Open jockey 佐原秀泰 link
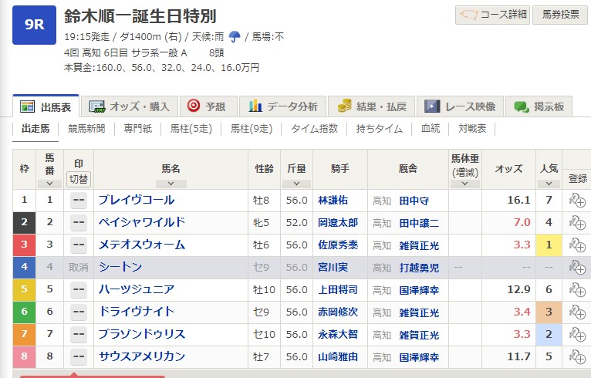 coord(338,245)
